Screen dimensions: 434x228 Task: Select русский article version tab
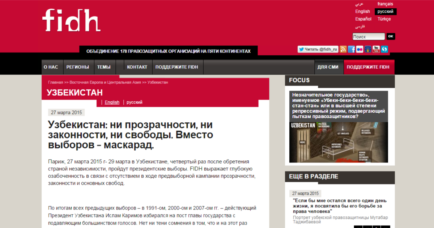[x=134, y=102]
